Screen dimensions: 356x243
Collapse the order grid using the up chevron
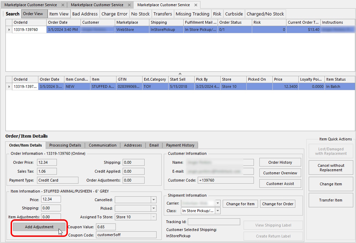[x=180, y=74]
